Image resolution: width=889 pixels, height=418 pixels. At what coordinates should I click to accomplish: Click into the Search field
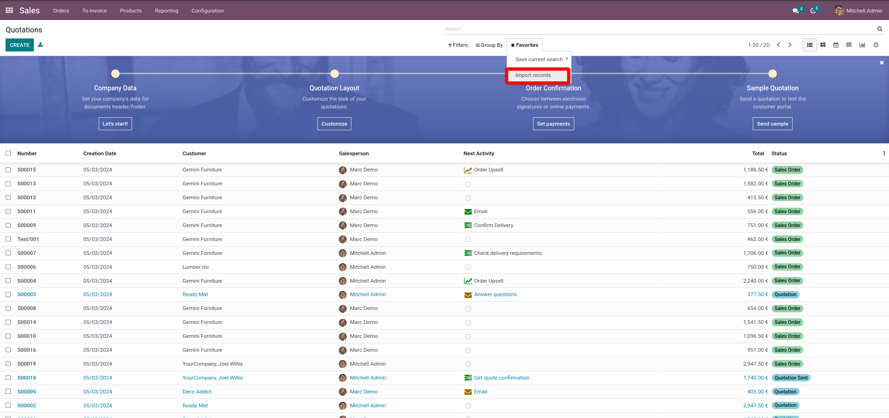tap(660, 29)
